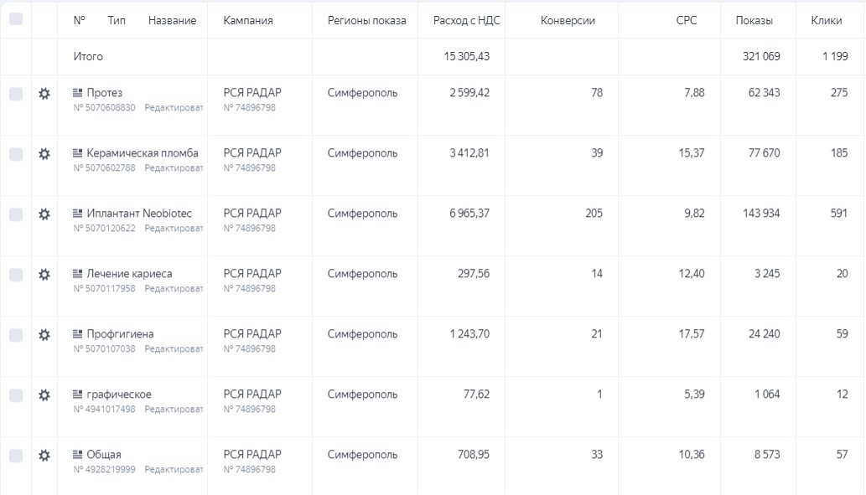Click the Показы column header

(x=754, y=20)
